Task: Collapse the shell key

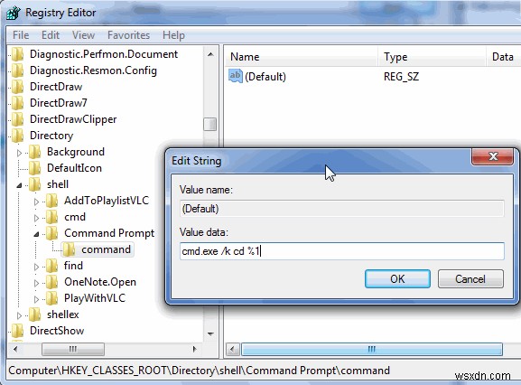Action: [19, 185]
